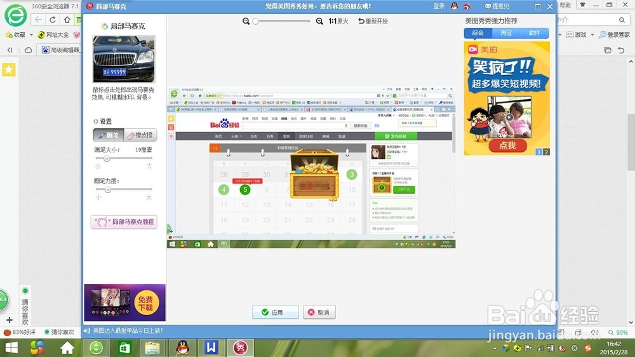Open 美图秀秀 from the taskbar
Image resolution: width=635 pixels, height=357 pixels.
(240, 347)
